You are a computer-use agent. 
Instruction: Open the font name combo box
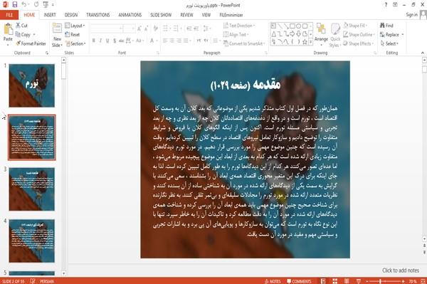(107, 28)
